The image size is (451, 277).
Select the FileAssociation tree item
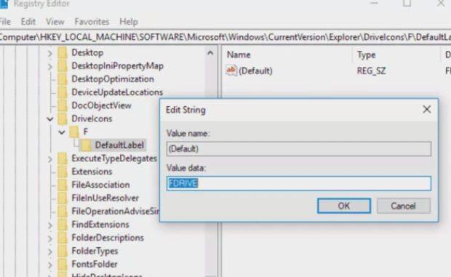coord(100,185)
